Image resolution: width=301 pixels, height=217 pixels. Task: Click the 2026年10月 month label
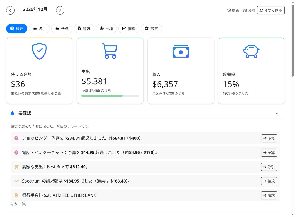click(x=35, y=9)
